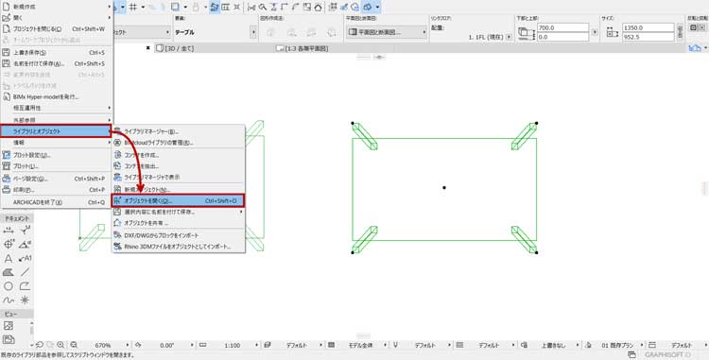Screen dimensions: 709x360
Task: Open ライブラリマネージャー from the submenu
Action: pos(178,131)
